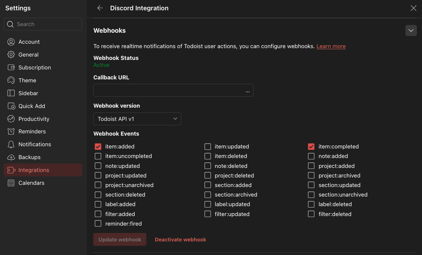
Task: Uncheck the item:completed webhook event
Action: pos(311,146)
